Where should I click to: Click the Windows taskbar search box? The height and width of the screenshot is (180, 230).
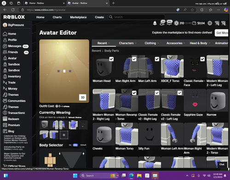click(99, 175)
